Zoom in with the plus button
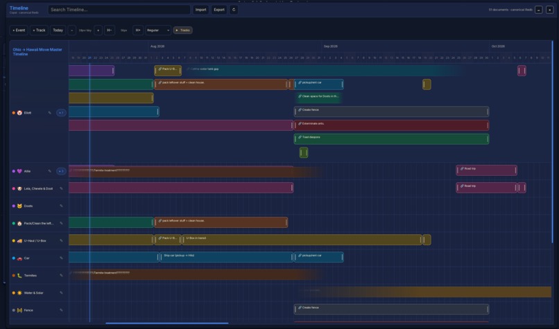 click(x=98, y=30)
